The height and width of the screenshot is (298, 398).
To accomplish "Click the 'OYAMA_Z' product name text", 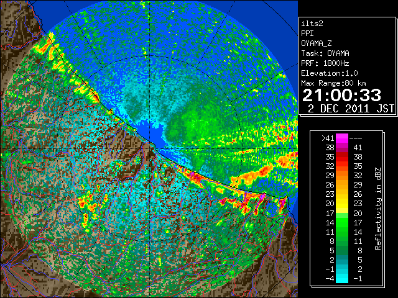I will (x=317, y=43).
